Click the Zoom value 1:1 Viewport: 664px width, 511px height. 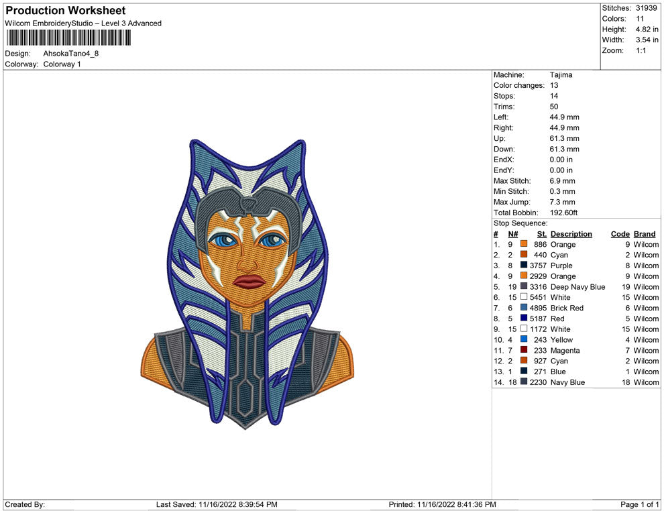[x=641, y=50]
